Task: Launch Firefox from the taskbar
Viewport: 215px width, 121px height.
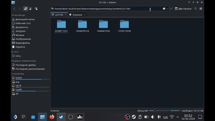Action: 52,117
